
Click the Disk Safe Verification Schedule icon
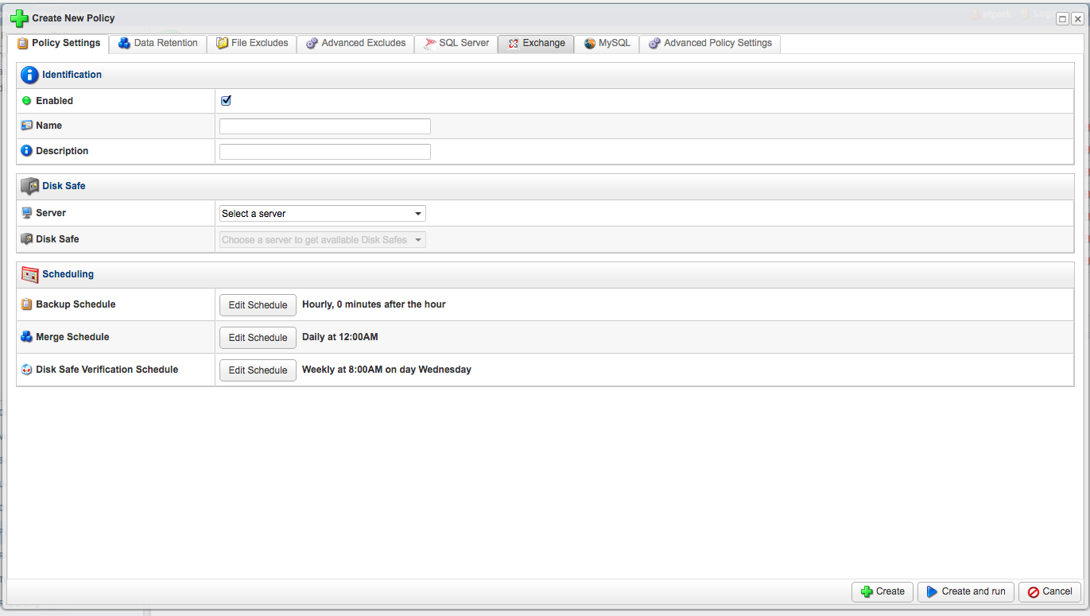pyautogui.click(x=27, y=370)
